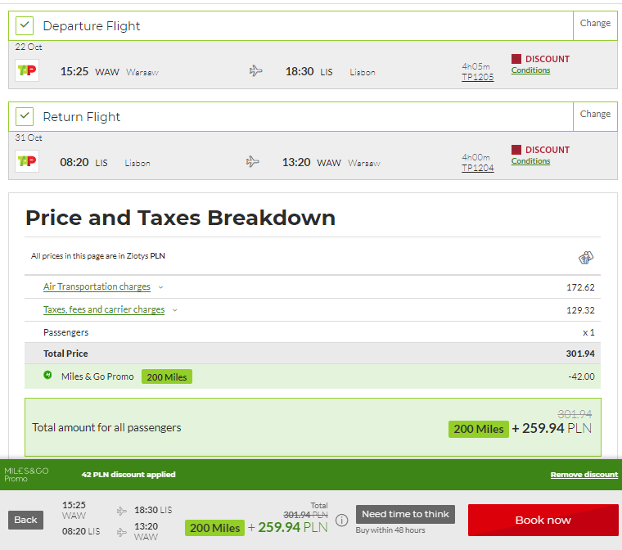This screenshot has width=622, height=550.
Task: Toggle the Departure Flight checkbox
Action: point(25,26)
